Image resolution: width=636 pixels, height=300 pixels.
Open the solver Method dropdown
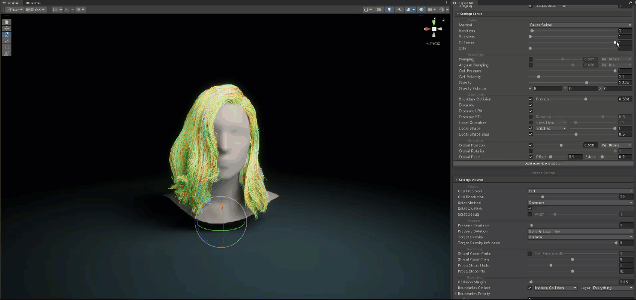(580, 25)
